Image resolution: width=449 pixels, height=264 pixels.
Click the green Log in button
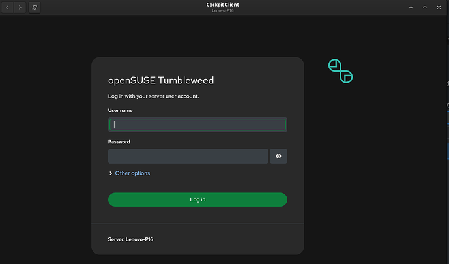(x=197, y=199)
